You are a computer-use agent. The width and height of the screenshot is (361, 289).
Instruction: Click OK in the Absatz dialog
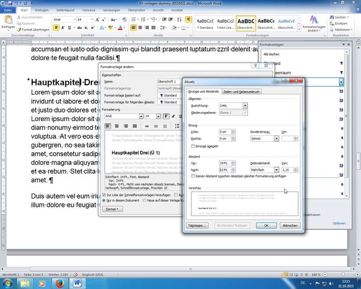pyautogui.click(x=266, y=225)
